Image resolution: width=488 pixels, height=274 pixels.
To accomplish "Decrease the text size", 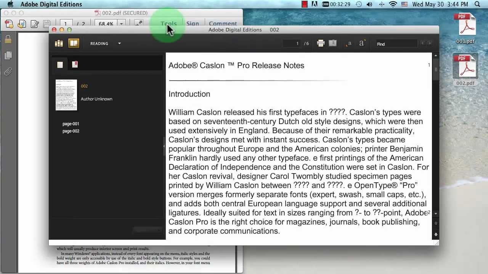I will click(x=349, y=44).
